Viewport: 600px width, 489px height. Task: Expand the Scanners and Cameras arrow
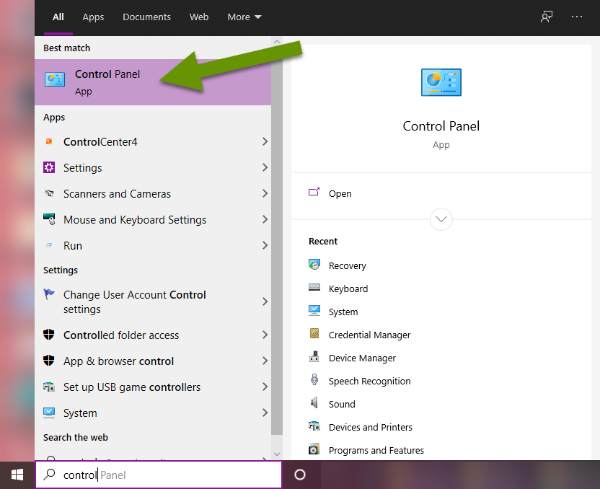tap(265, 193)
